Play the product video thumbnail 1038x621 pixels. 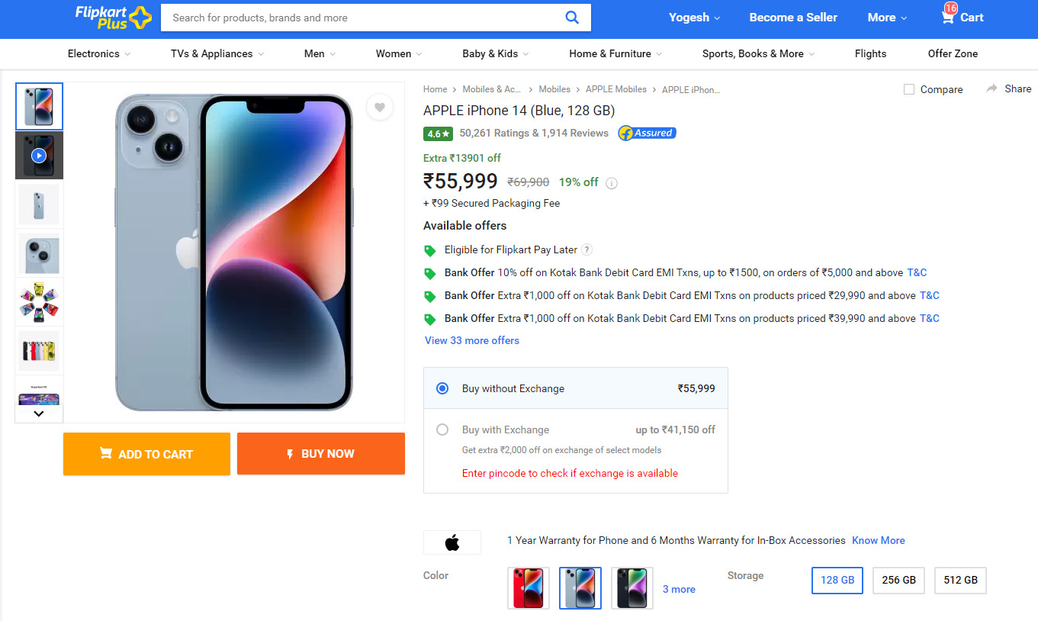[x=39, y=156]
